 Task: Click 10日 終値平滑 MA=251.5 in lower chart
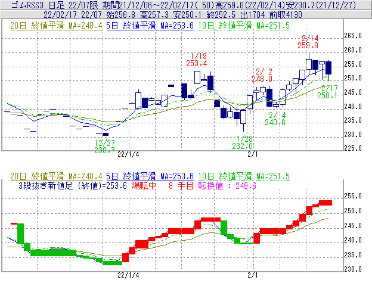tap(244, 176)
